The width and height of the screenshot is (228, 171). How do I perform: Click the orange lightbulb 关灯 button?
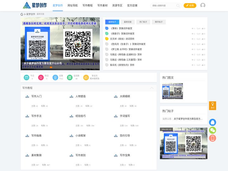pos(212,105)
